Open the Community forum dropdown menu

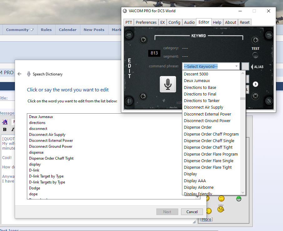[20, 30]
